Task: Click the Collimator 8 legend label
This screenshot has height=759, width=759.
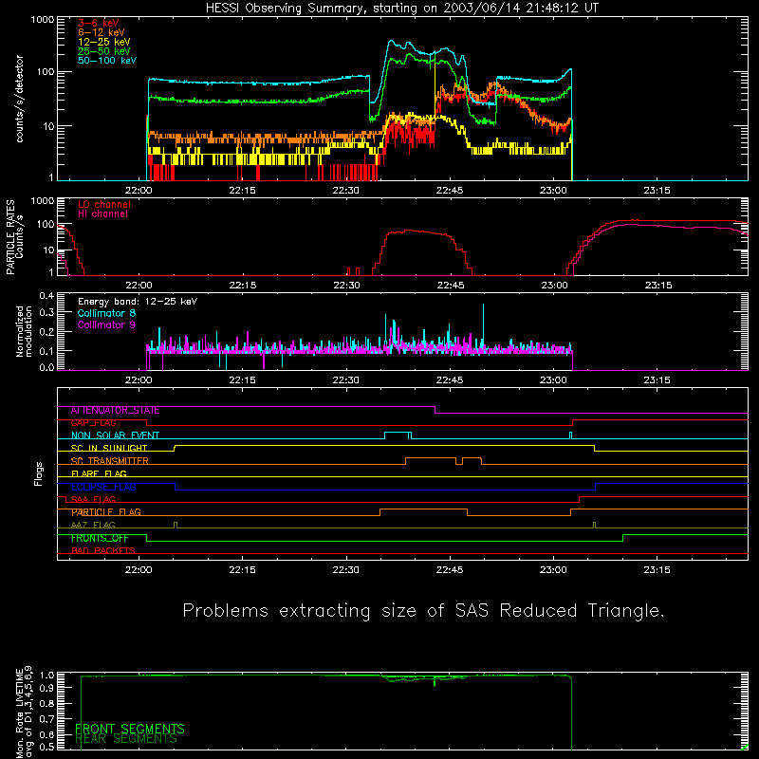Action: click(106, 313)
